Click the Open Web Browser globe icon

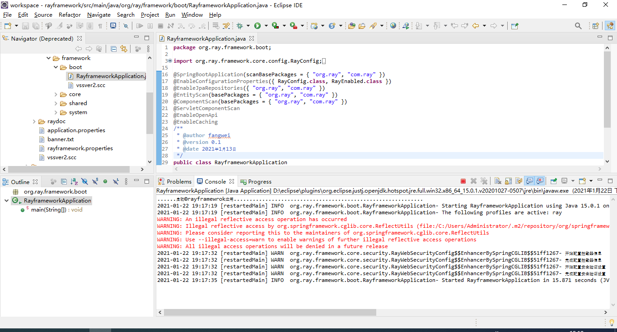point(393,26)
